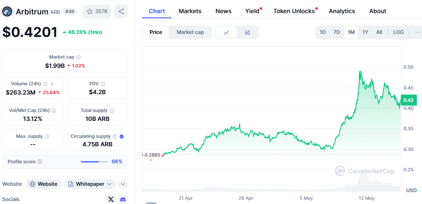
Task: Open the News tab
Action: coord(223,11)
